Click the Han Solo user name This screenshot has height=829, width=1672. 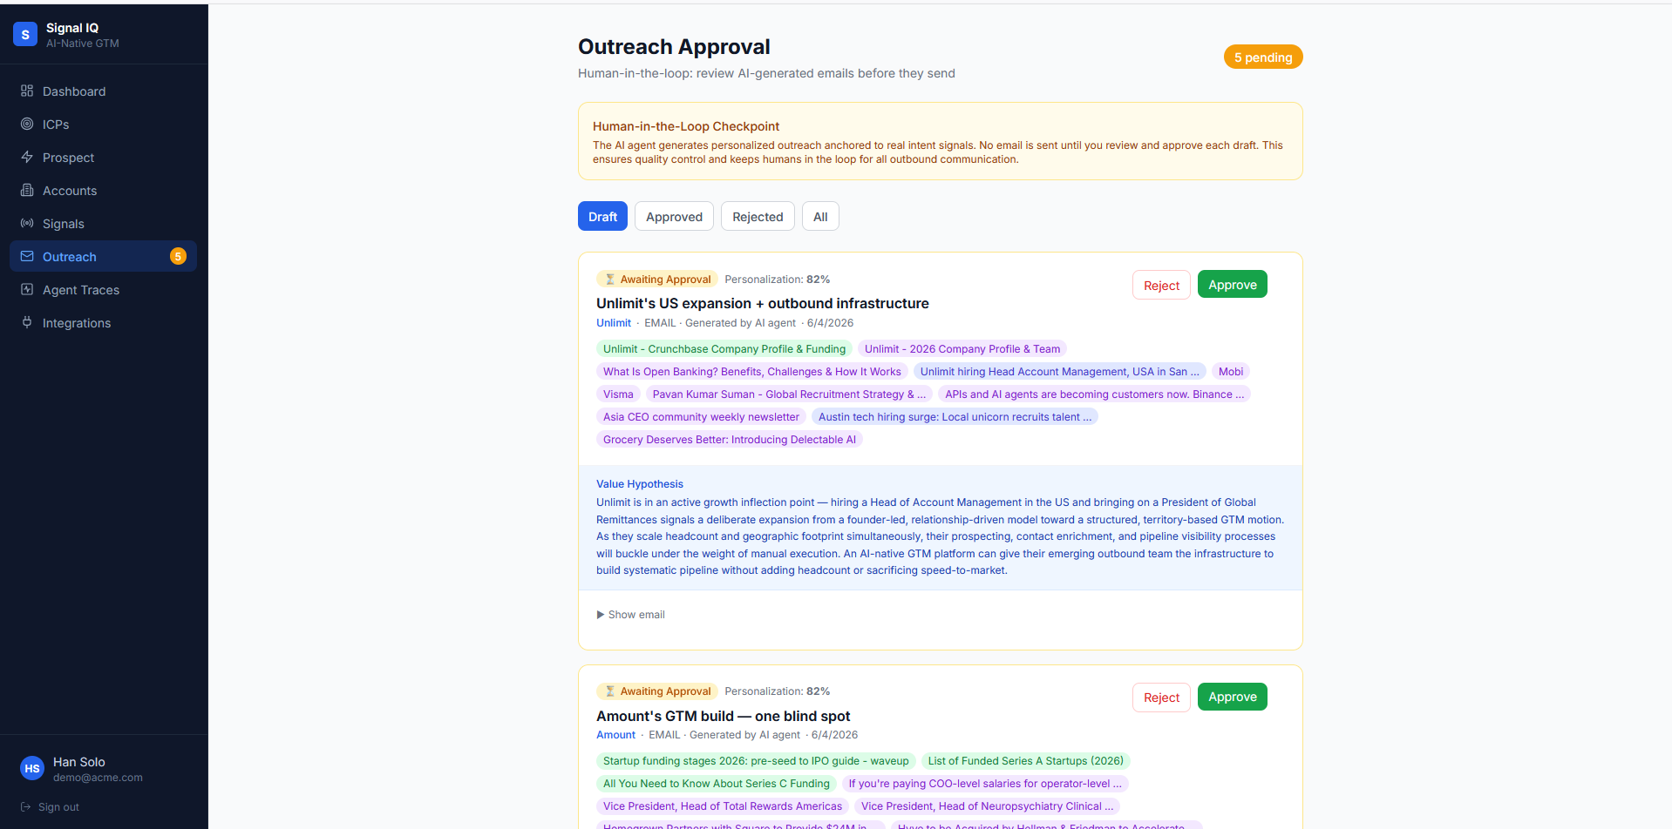(79, 762)
